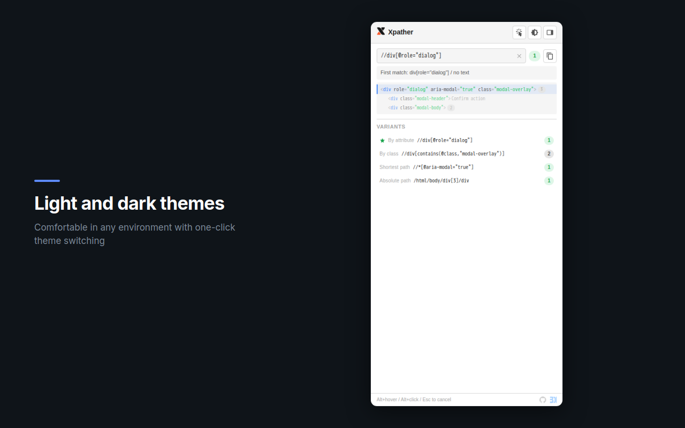685x428 pixels.
Task: Click the Xpather logo in the header
Action: [x=381, y=31]
